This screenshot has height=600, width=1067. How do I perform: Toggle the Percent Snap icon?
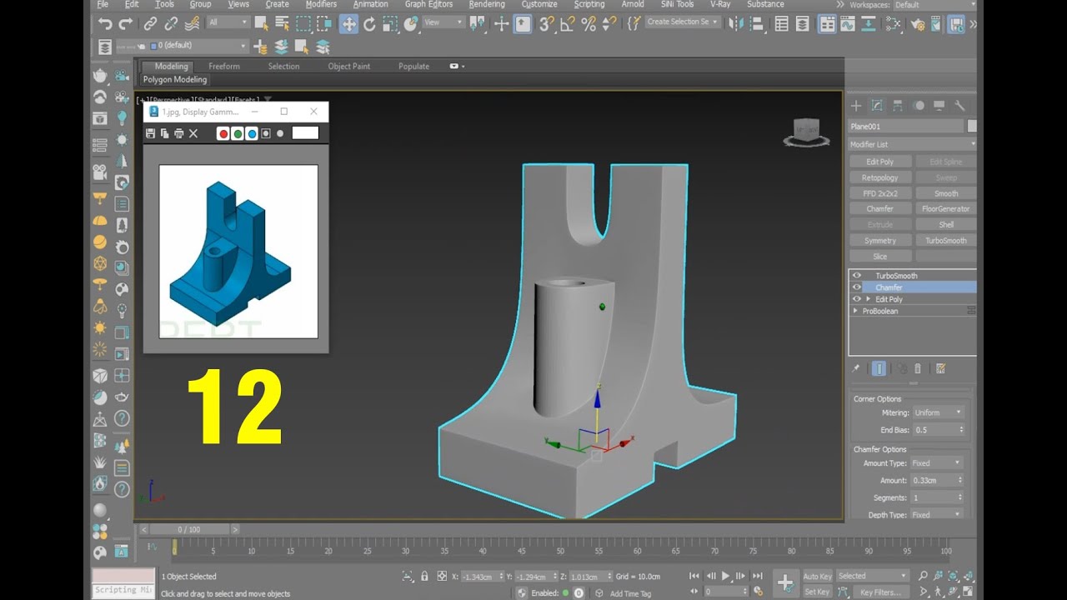point(589,24)
